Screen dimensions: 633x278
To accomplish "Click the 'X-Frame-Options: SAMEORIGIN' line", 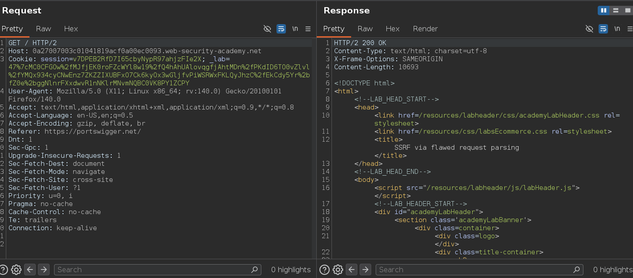I will coord(388,59).
